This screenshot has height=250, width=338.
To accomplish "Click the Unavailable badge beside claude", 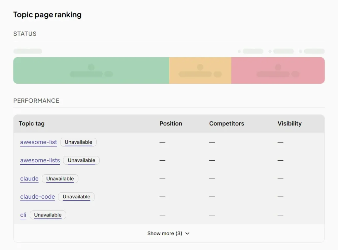I will (x=60, y=179).
